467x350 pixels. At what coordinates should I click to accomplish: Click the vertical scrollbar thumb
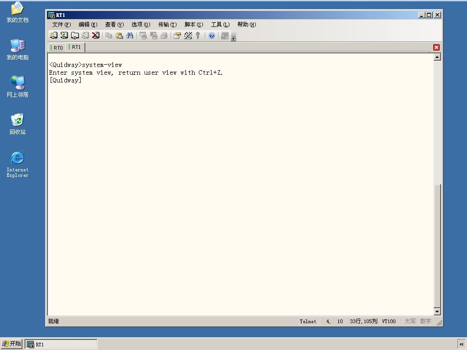pyautogui.click(x=437, y=246)
